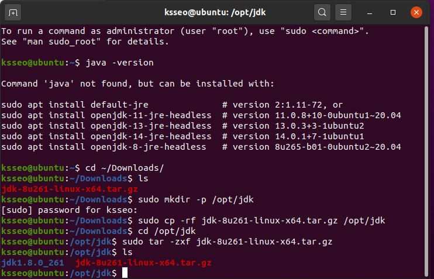Image resolution: width=434 pixels, height=279 pixels.
Task: Click the blue 'jdk1.8.0_261' directory name
Action: click(x=33, y=263)
